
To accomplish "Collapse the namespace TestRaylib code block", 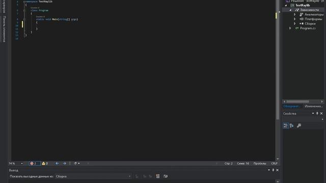I will click(24, 2).
